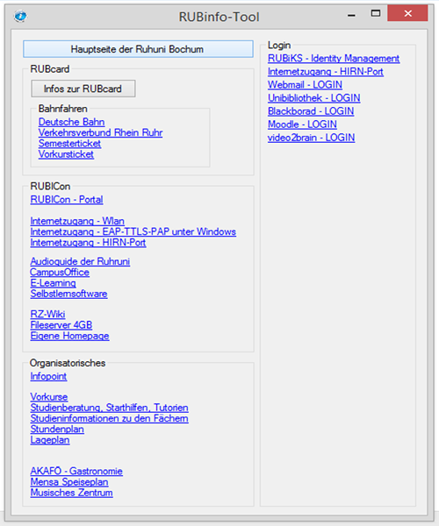439x526 pixels.
Task: Click the RUBinfo-Tool app icon in title bar
Action: click(x=20, y=16)
